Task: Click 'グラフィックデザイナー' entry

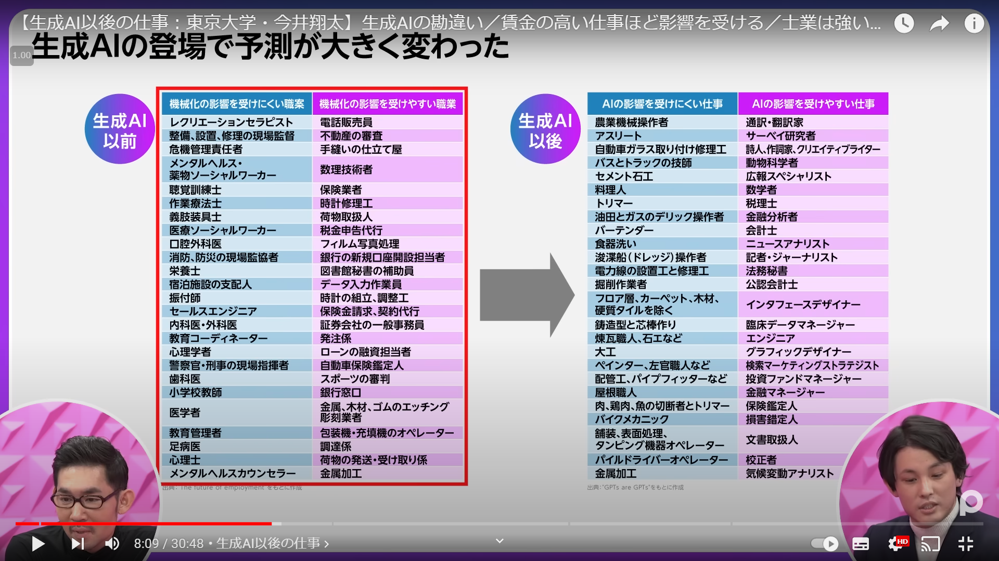Action: (x=798, y=352)
